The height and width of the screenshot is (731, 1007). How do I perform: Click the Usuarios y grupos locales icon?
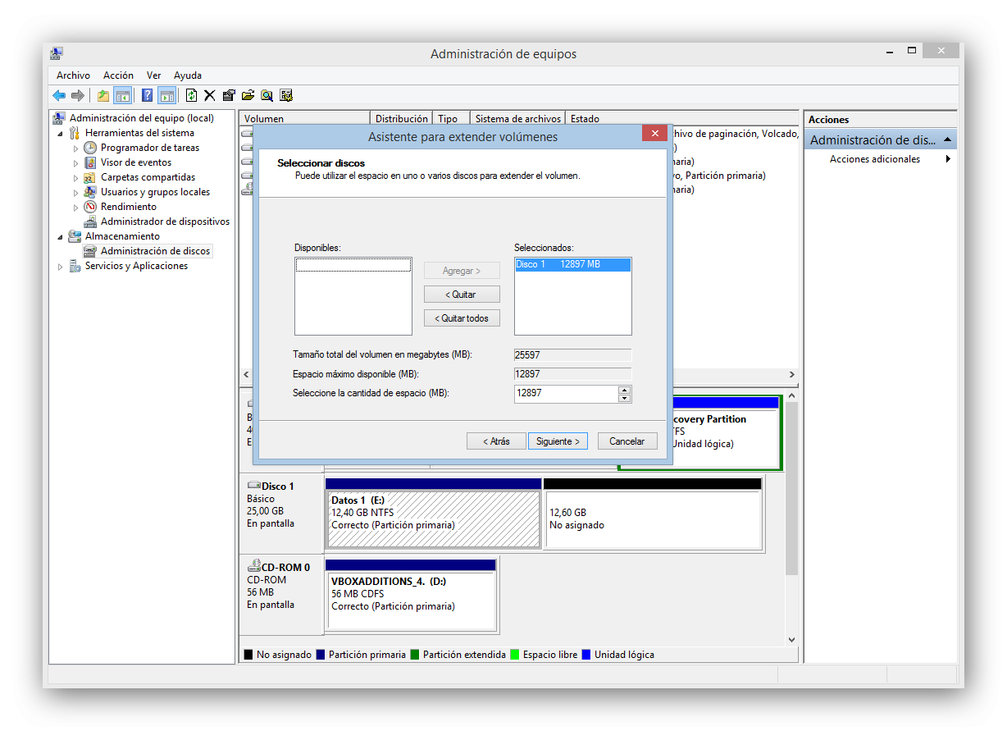pyautogui.click(x=90, y=192)
